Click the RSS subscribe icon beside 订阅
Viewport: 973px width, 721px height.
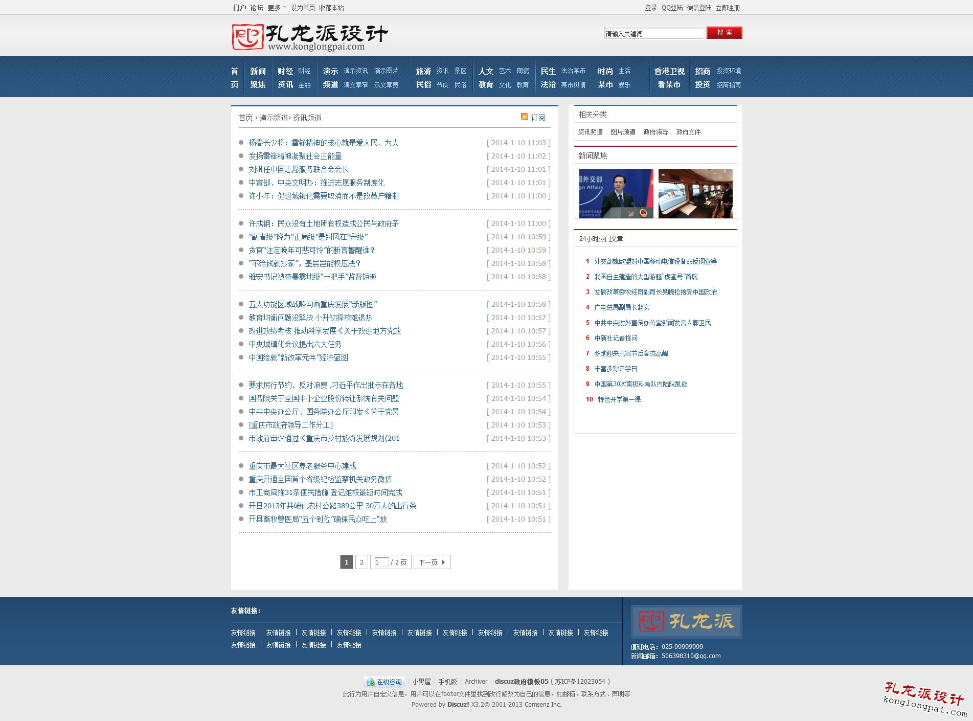(x=524, y=117)
